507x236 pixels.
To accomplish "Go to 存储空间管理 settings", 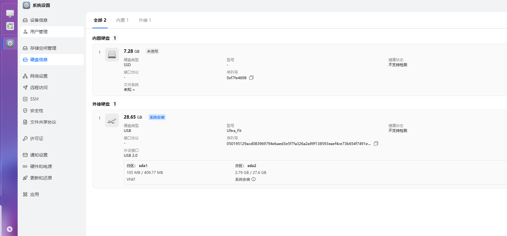I will click(x=43, y=48).
